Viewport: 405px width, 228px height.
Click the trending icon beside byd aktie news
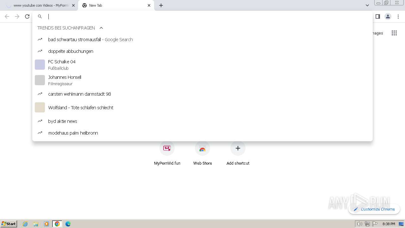click(40, 121)
